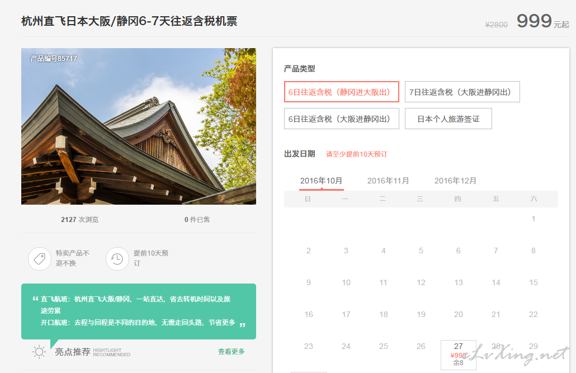Click the product title 杭州直飞日本大阪

[129, 21]
